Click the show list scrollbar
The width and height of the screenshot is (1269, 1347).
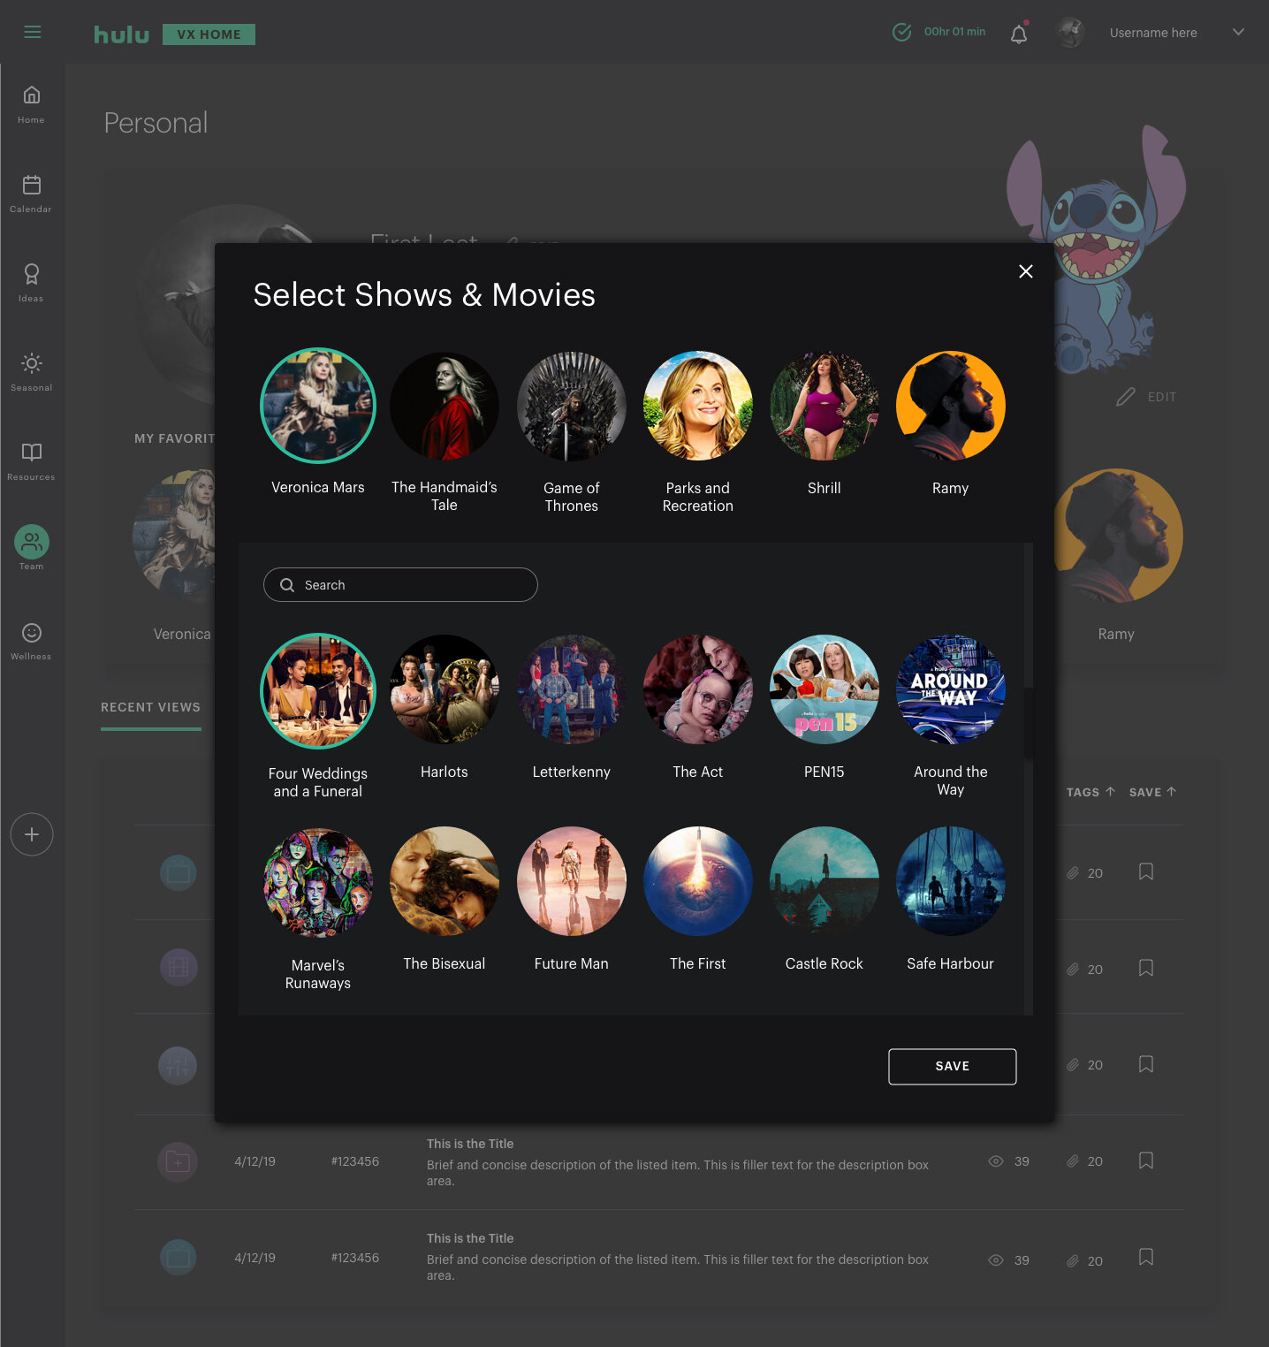[1029, 722]
